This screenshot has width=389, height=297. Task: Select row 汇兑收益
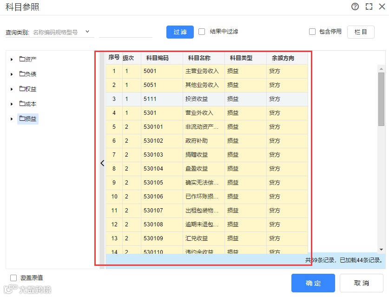click(x=207, y=238)
